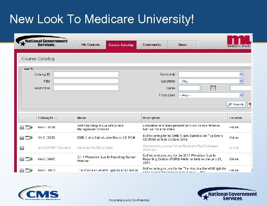
Task: Click the National Government Services header logo
Action: point(42,41)
